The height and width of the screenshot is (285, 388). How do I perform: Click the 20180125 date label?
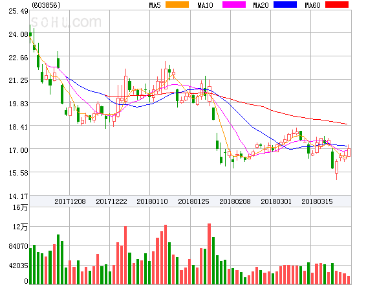[193, 201]
